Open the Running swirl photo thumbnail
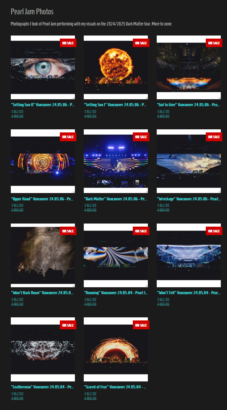This screenshot has width=227, height=410. pyautogui.click(x=115, y=255)
